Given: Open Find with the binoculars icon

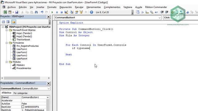Looking at the screenshot, I should (x=36, y=12).
